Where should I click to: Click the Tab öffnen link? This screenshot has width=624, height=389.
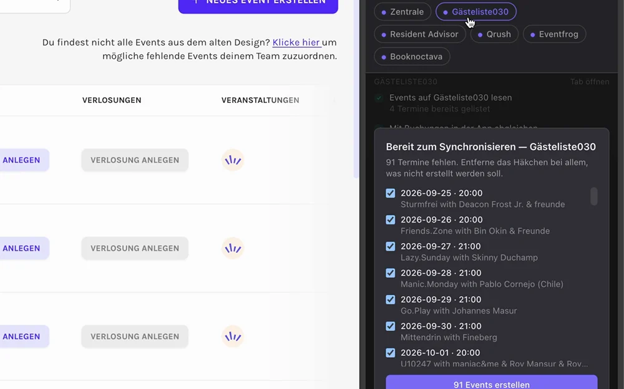[590, 82]
